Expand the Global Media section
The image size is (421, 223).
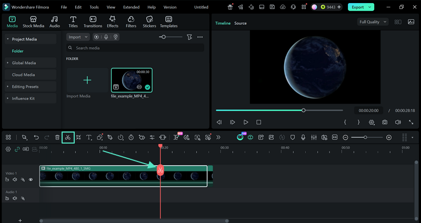click(8, 63)
